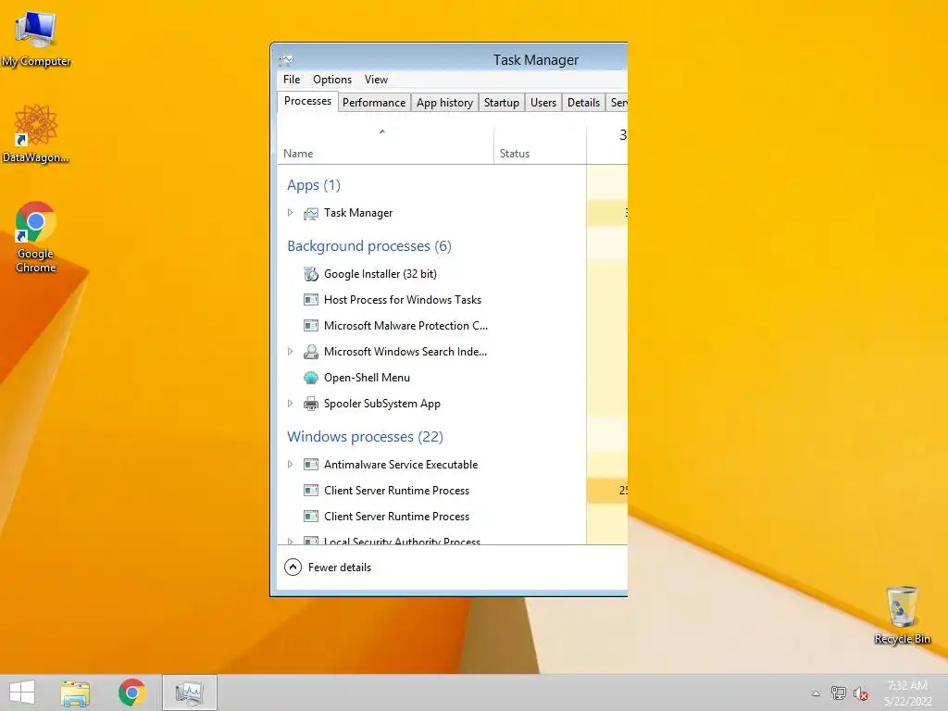
Task: Select Task Manager taskbar button
Action: (189, 692)
